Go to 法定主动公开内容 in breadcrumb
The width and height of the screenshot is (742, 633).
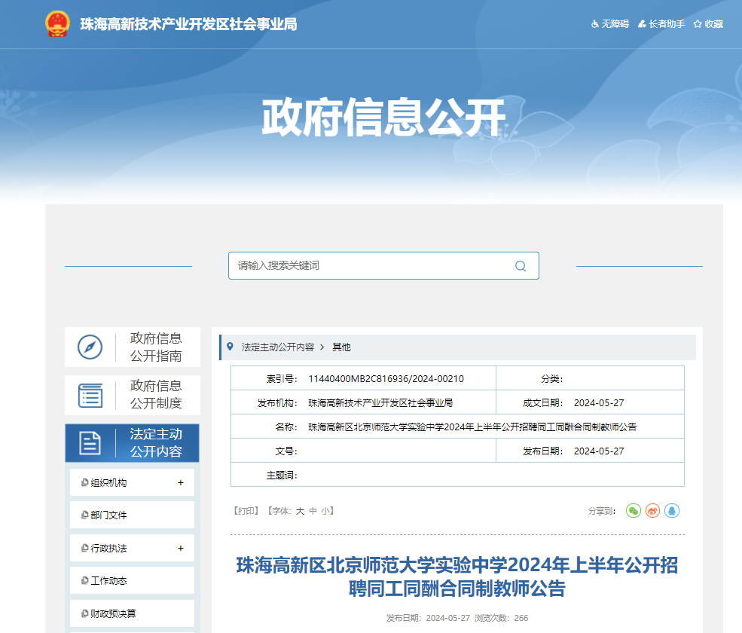(278, 347)
